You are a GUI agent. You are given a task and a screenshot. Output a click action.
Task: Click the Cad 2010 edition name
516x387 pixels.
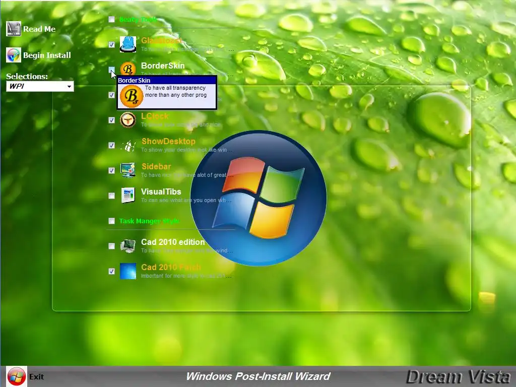(x=173, y=242)
